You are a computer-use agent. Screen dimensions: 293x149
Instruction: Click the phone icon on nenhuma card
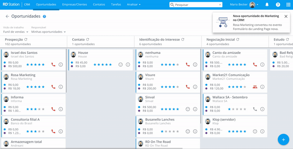tap(188, 64)
